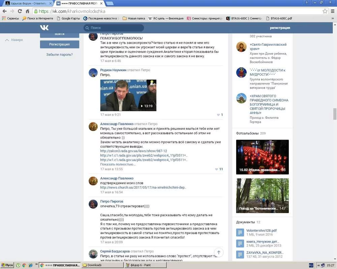Reload the page with refresh icon
The image size is (337, 269).
pyautogui.click(x=20, y=11)
